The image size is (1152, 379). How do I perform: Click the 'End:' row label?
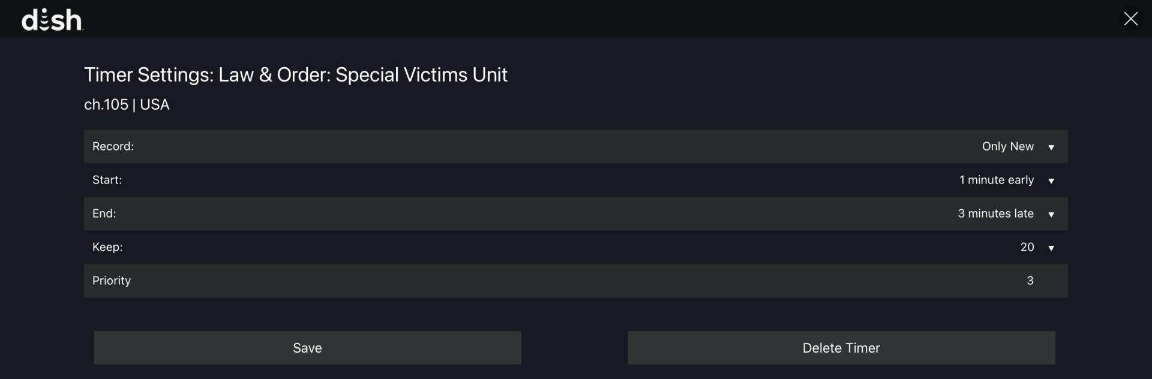tap(104, 213)
